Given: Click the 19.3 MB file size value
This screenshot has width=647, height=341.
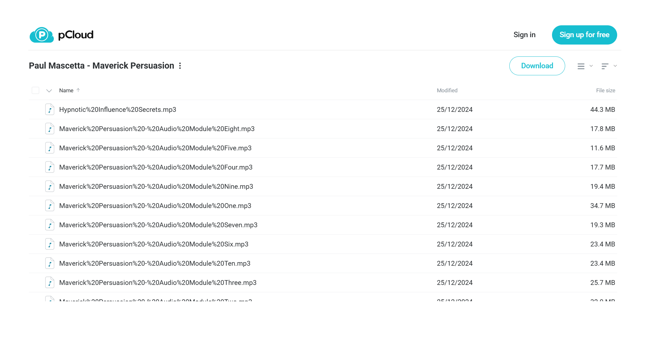Looking at the screenshot, I should (x=602, y=225).
